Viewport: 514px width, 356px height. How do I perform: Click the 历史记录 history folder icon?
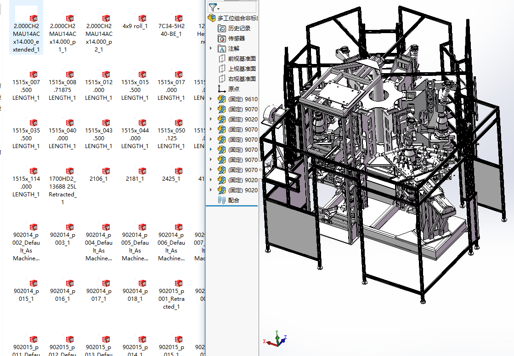tap(222, 29)
